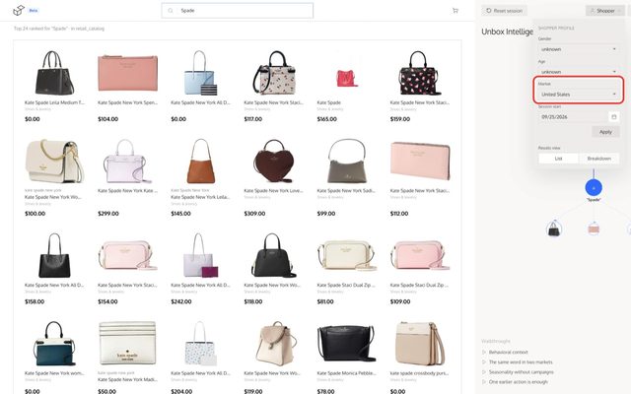Click the "Top 24 ranked for Spade" results text

click(x=59, y=29)
